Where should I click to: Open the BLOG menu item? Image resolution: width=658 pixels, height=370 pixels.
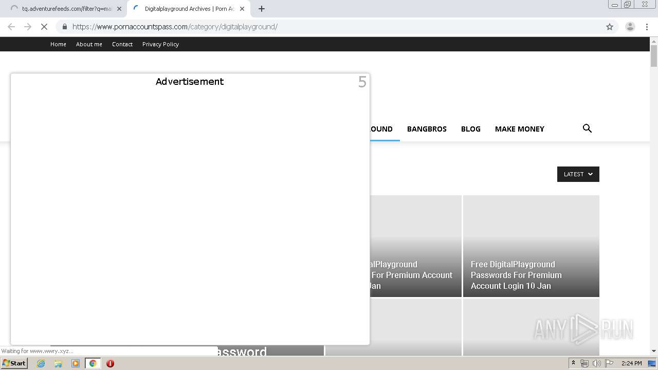[471, 129]
